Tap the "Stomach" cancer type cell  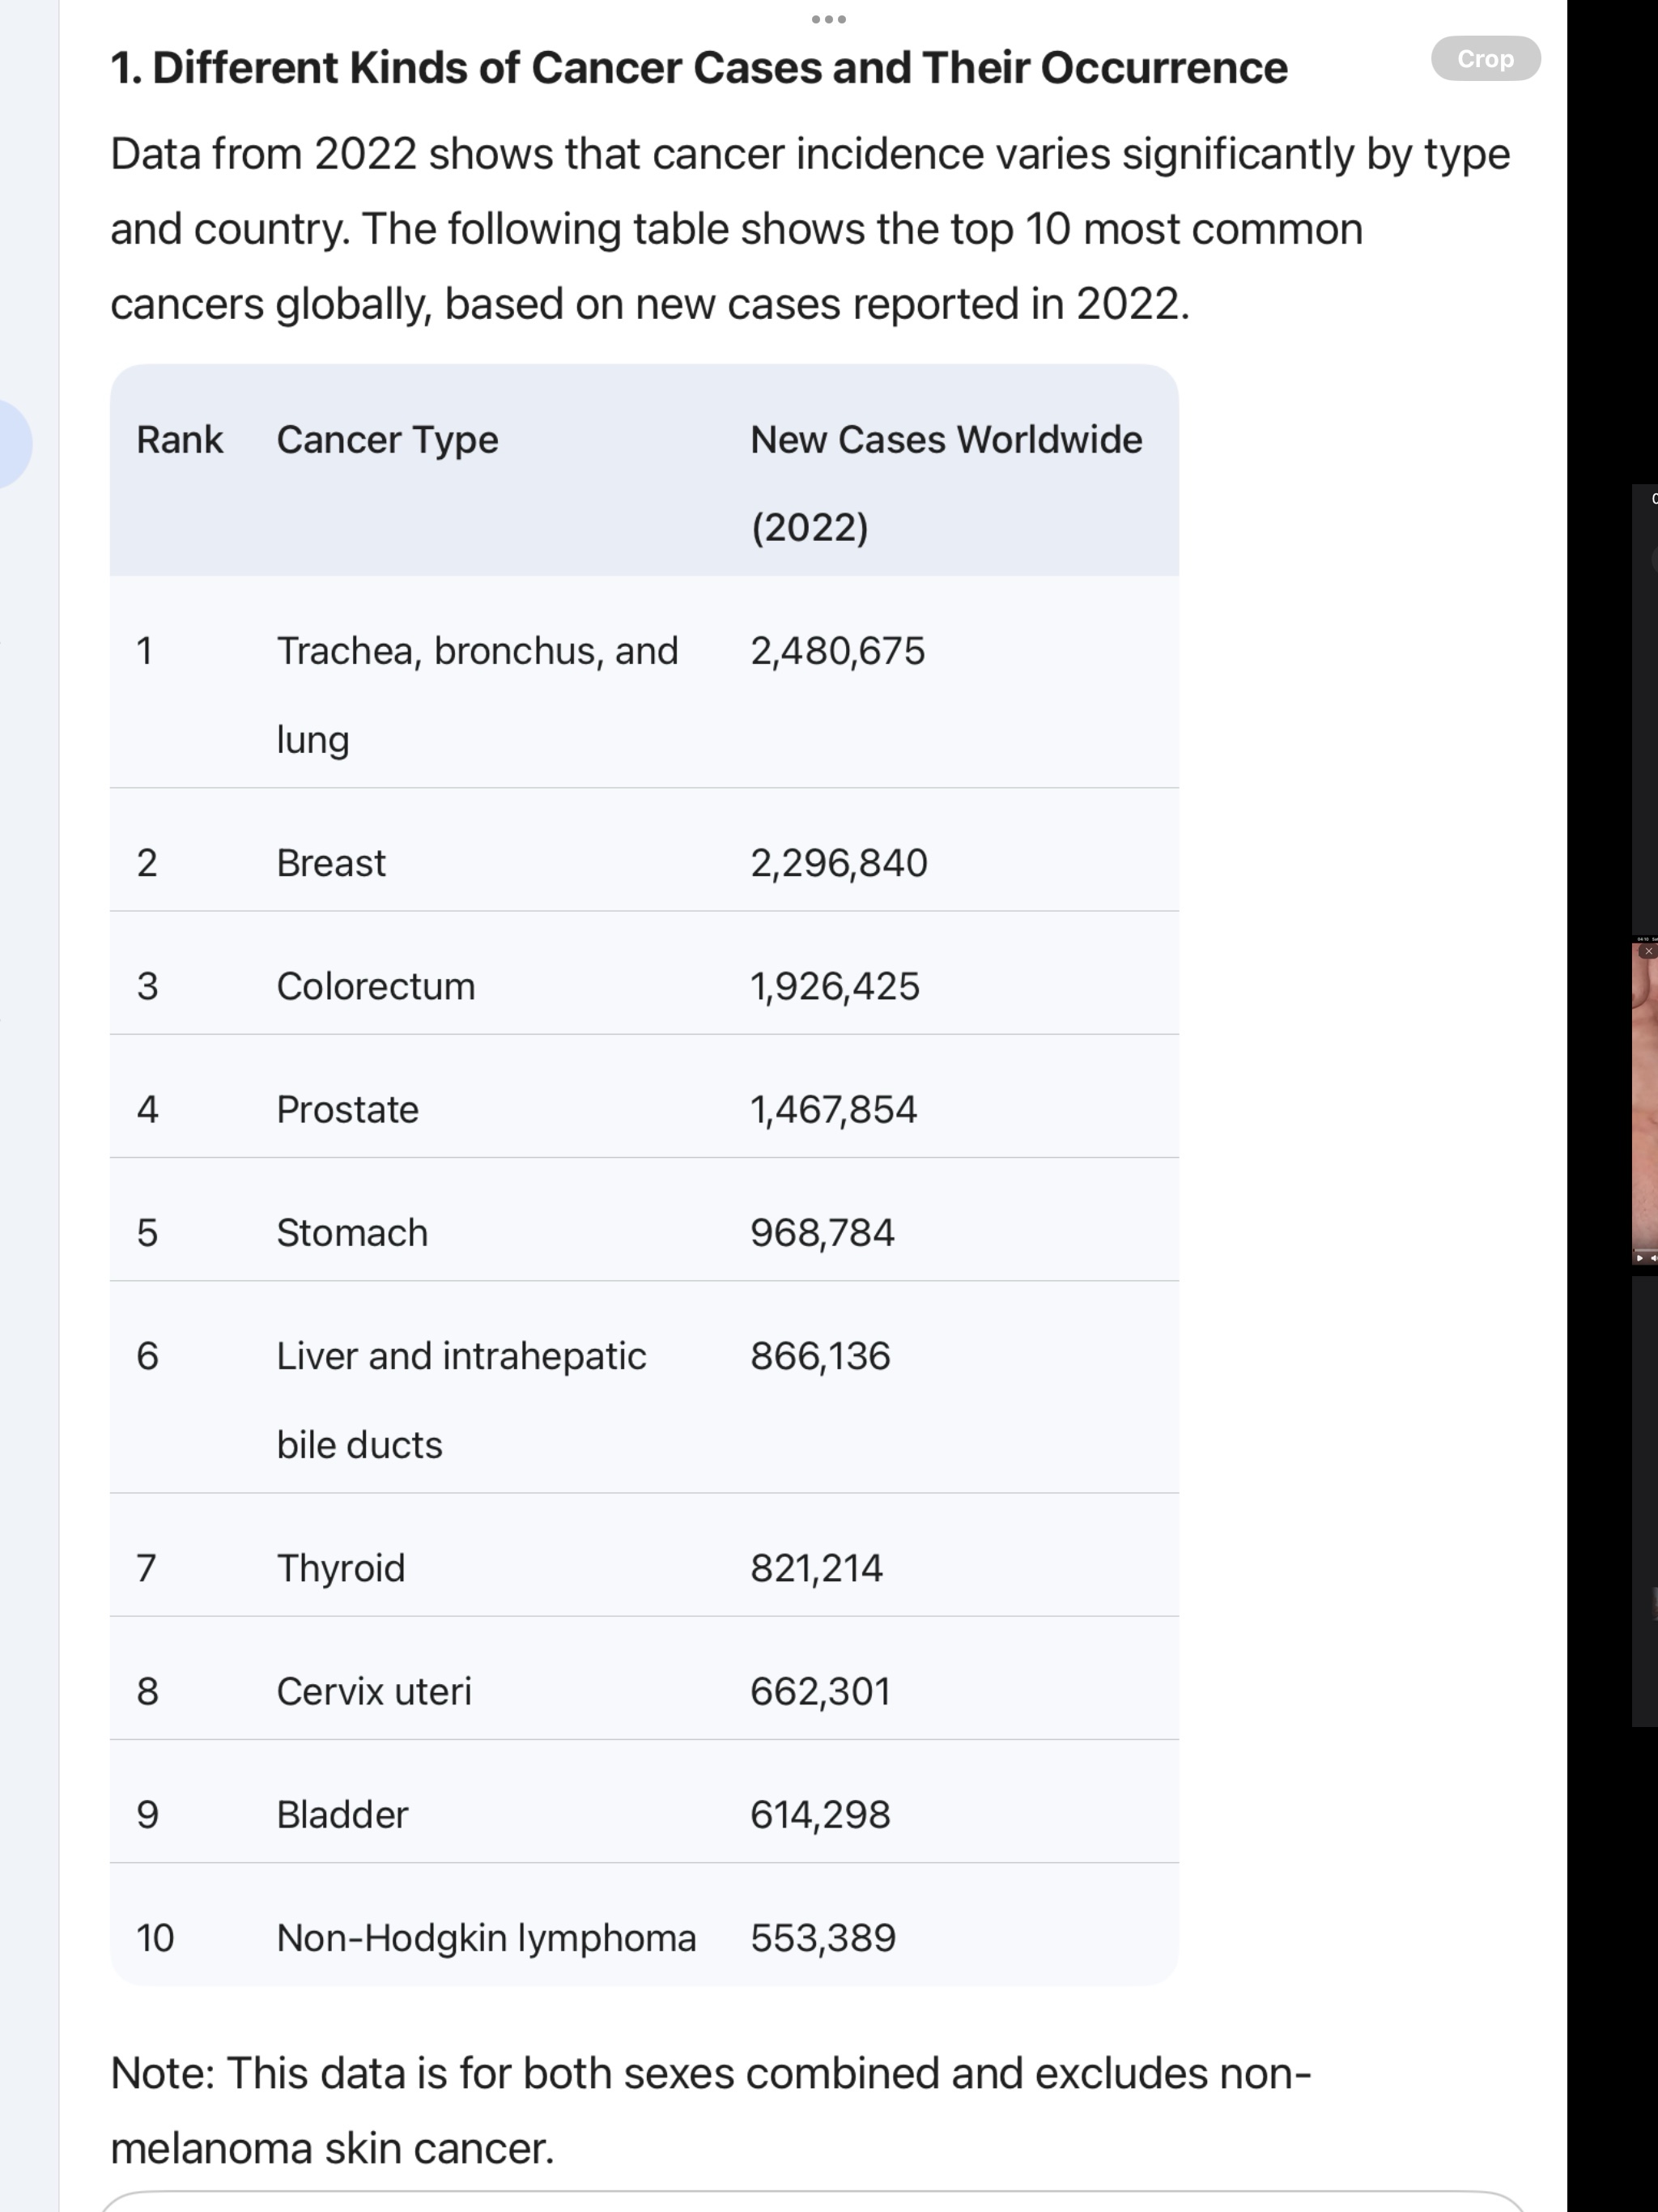[x=352, y=1232]
